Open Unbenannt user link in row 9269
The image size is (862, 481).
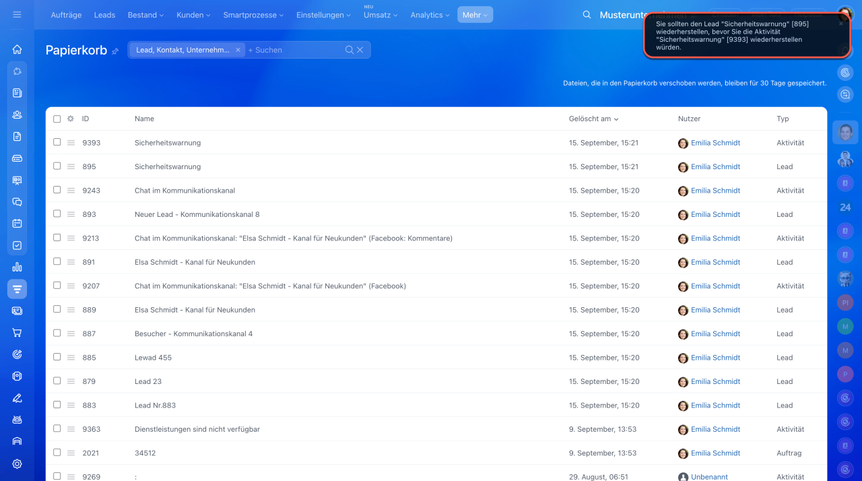click(x=709, y=477)
